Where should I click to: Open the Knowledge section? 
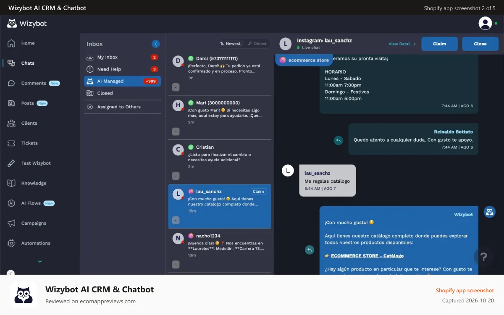pos(34,183)
